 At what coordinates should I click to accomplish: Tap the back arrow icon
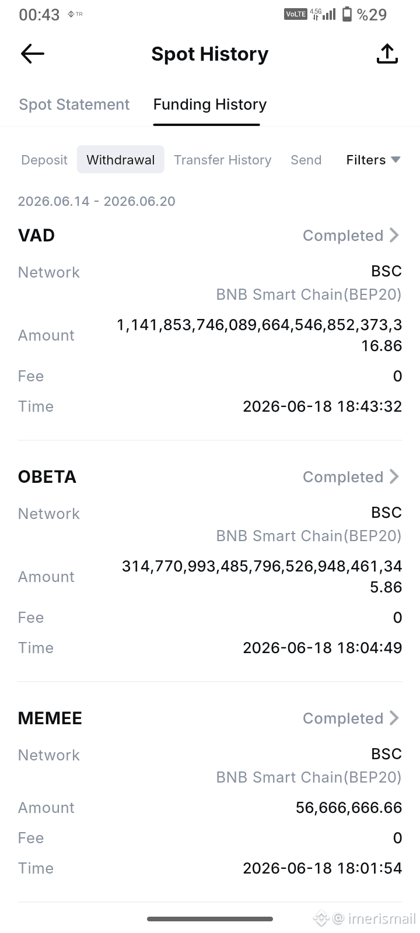[33, 54]
